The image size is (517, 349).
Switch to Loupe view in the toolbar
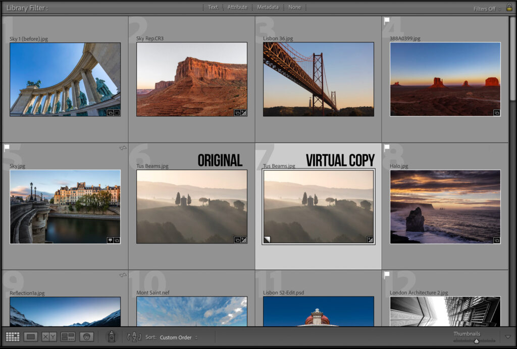click(31, 336)
